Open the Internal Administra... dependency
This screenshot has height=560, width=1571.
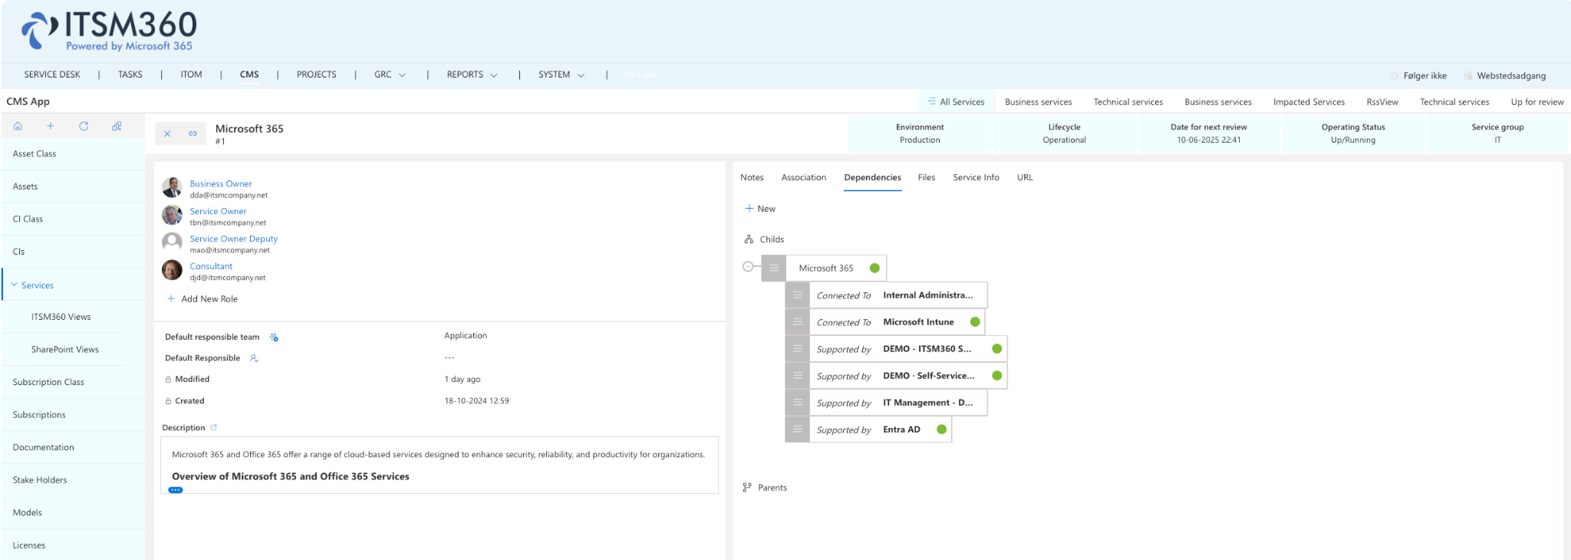pos(927,295)
